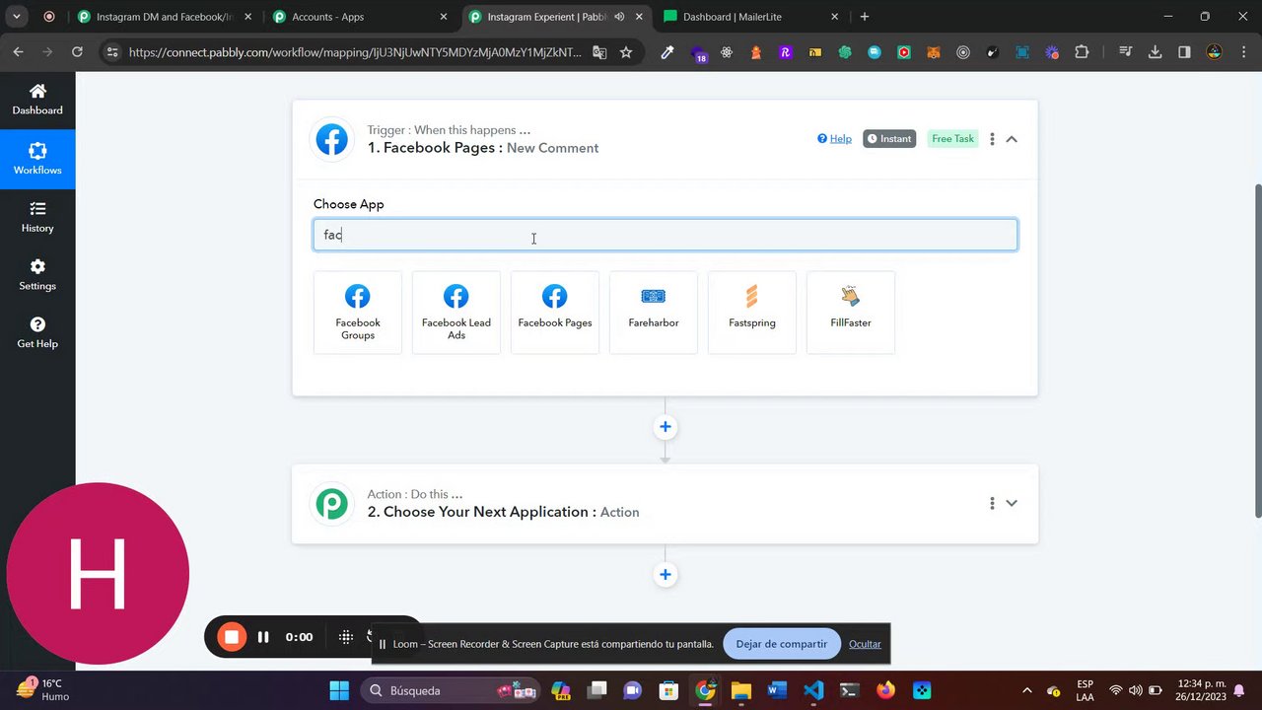Select the FillFaster app

click(x=851, y=313)
